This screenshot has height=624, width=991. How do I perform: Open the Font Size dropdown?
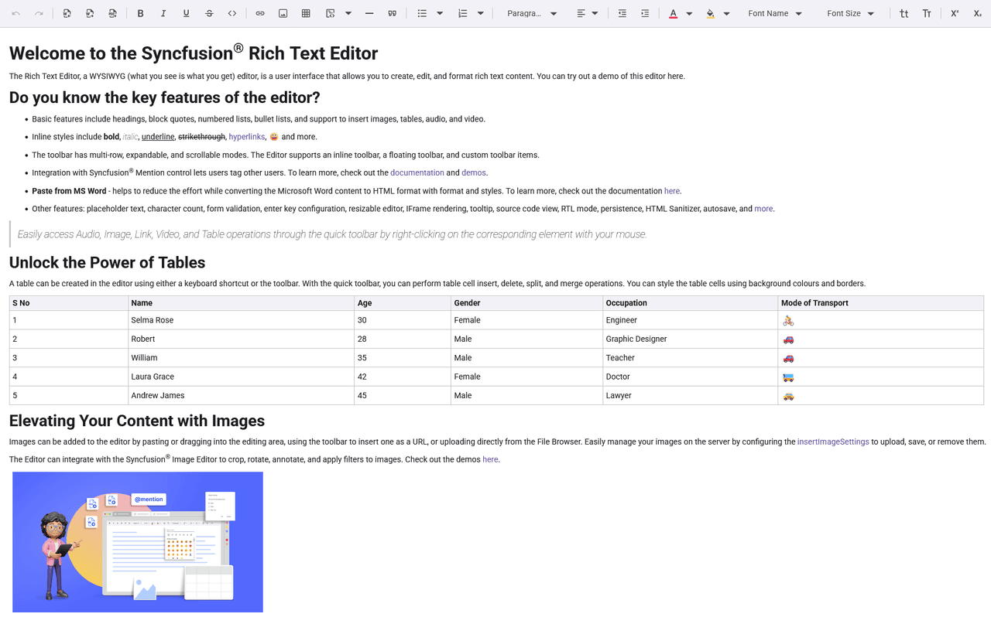pyautogui.click(x=850, y=13)
